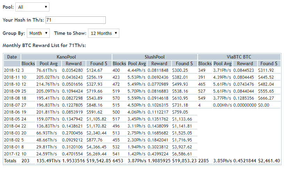Image resolution: width=293 pixels, height=169 pixels.
Task: Select SlushPool found value $3,927.62
Action: (x=182, y=147)
